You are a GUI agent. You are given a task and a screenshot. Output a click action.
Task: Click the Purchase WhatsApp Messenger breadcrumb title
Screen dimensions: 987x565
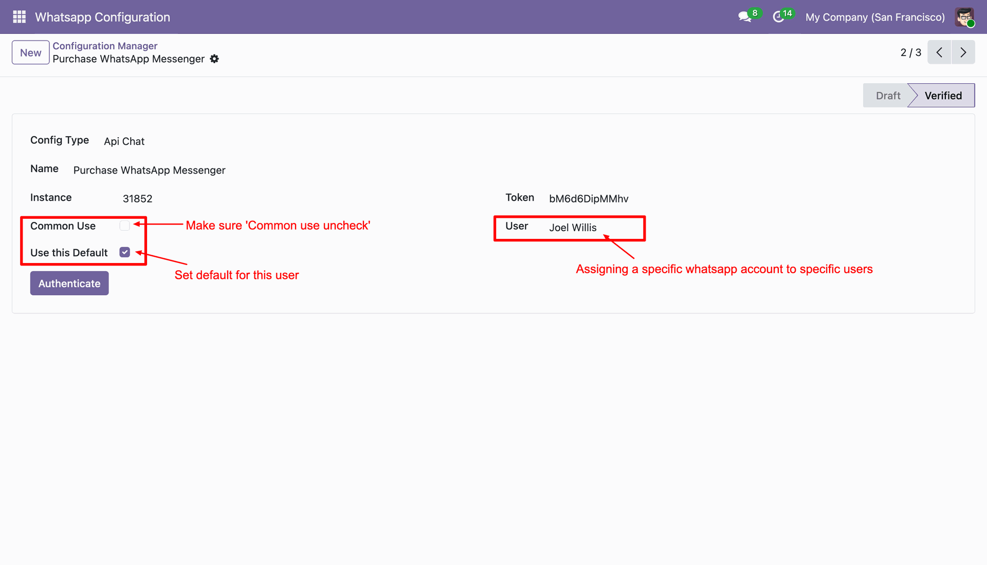[129, 59]
